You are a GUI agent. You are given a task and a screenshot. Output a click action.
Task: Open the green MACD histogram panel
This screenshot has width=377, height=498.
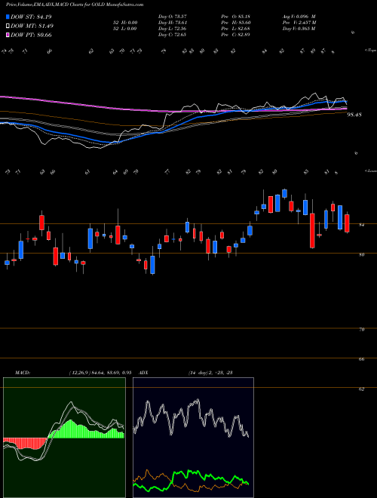[64, 438]
